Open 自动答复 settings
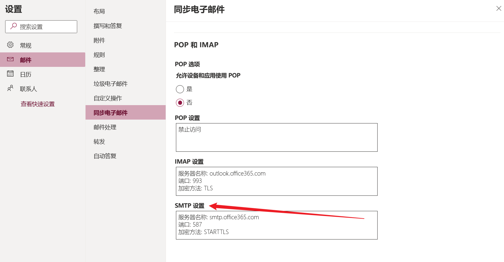The image size is (504, 262). click(105, 156)
